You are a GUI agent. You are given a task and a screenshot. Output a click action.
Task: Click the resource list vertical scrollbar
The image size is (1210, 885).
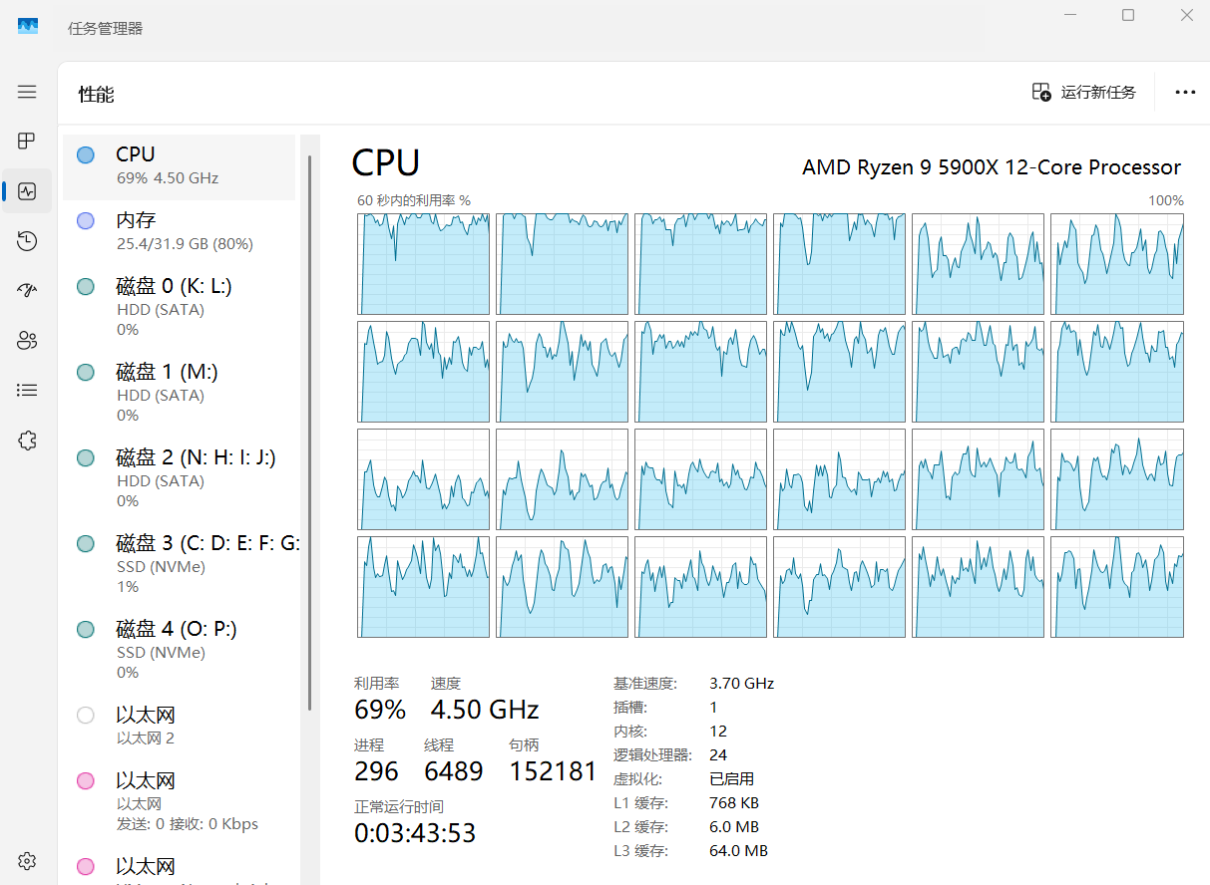309,433
